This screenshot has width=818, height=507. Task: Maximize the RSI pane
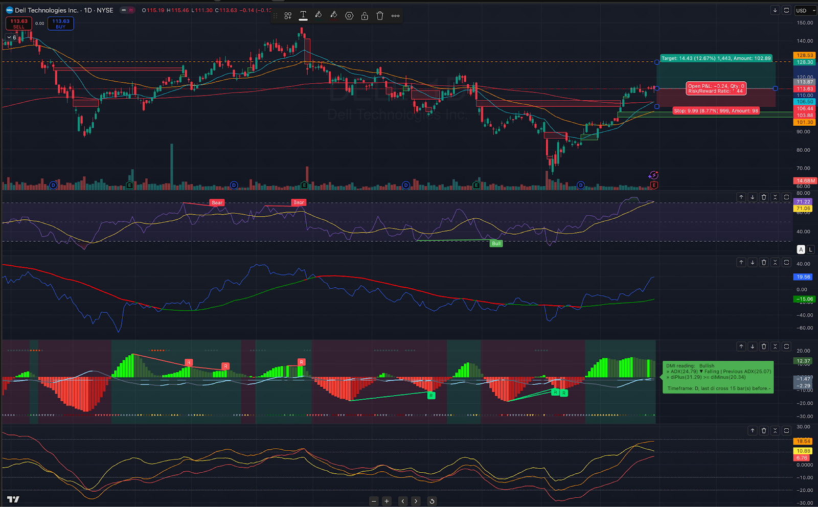786,197
